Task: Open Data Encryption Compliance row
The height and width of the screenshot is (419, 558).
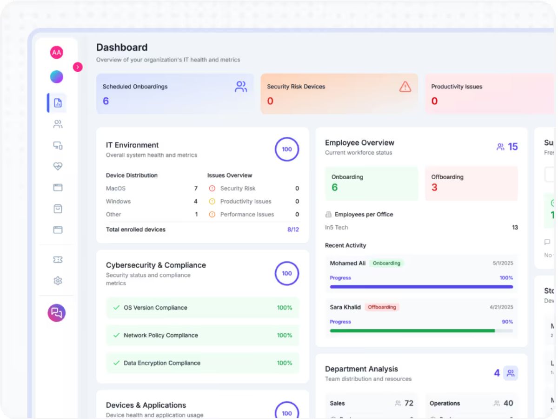Action: (203, 363)
